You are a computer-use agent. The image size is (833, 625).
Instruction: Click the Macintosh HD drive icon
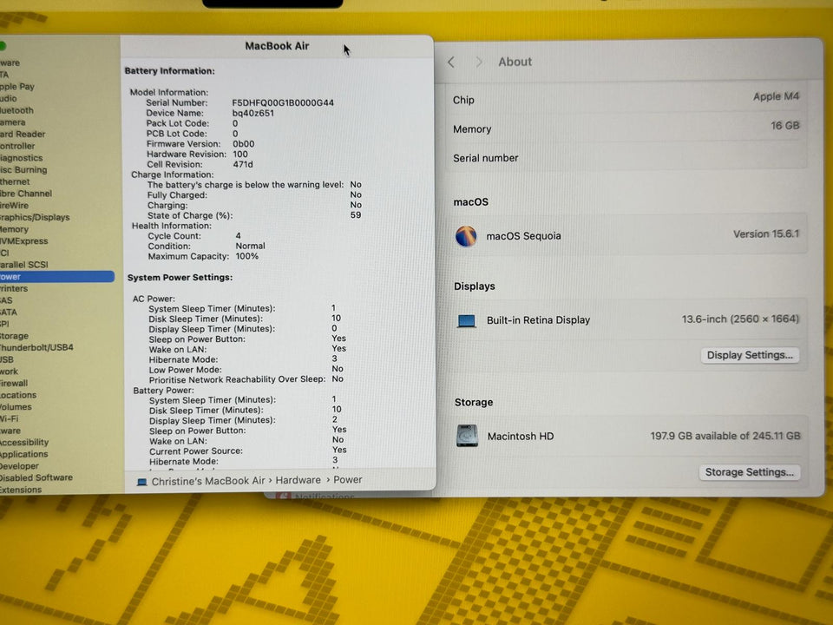point(467,436)
